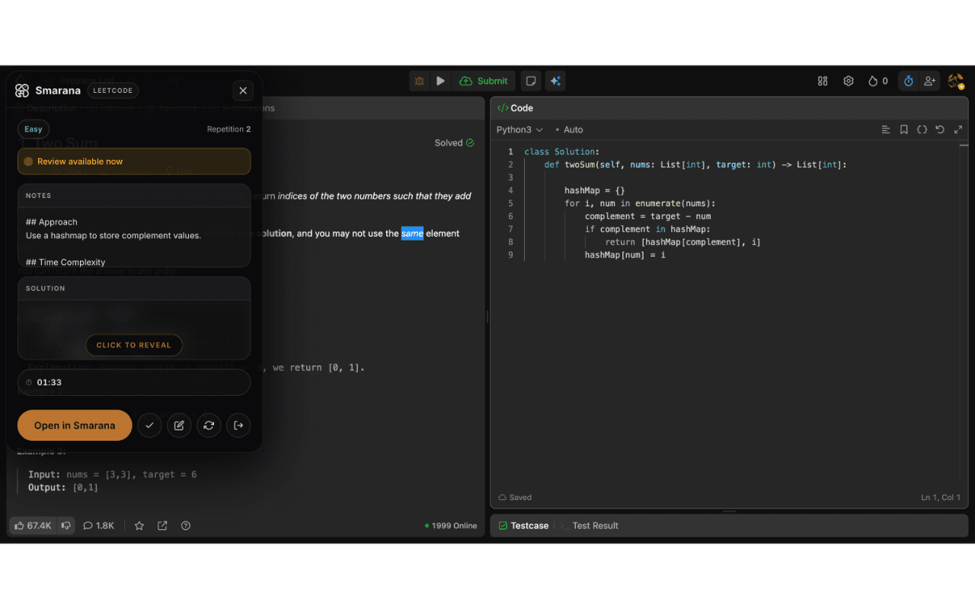Reset code with the undo arrow icon
975x609 pixels.
(x=940, y=129)
